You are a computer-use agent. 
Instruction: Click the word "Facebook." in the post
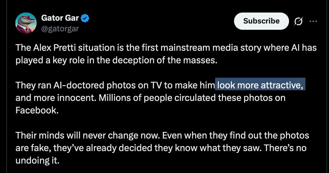(x=37, y=110)
